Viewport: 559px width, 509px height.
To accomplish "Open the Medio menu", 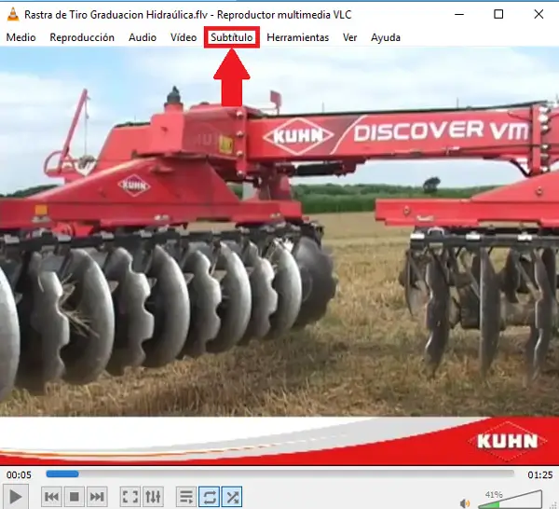I will point(21,37).
